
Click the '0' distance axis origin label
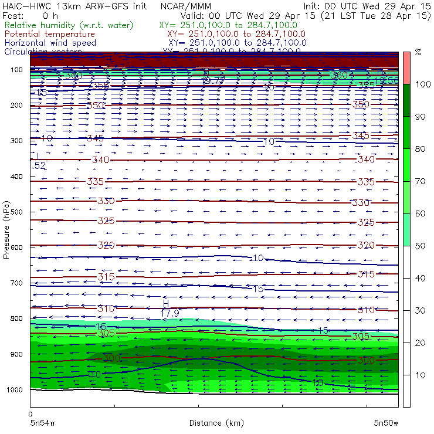(30, 414)
